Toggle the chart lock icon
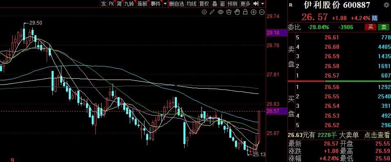Screen dimensions: 391x162 [245, 12]
